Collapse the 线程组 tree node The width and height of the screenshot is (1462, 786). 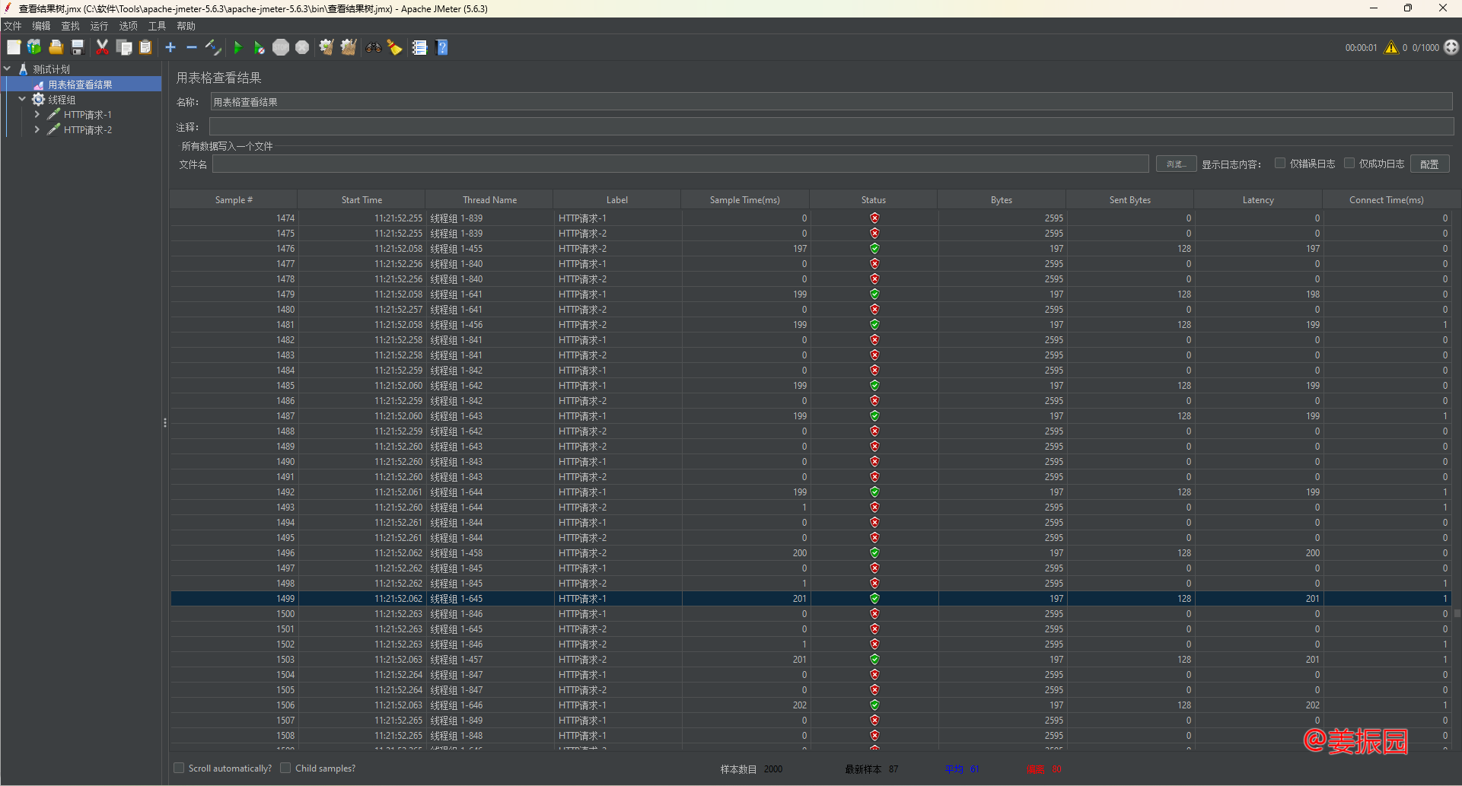(x=22, y=100)
